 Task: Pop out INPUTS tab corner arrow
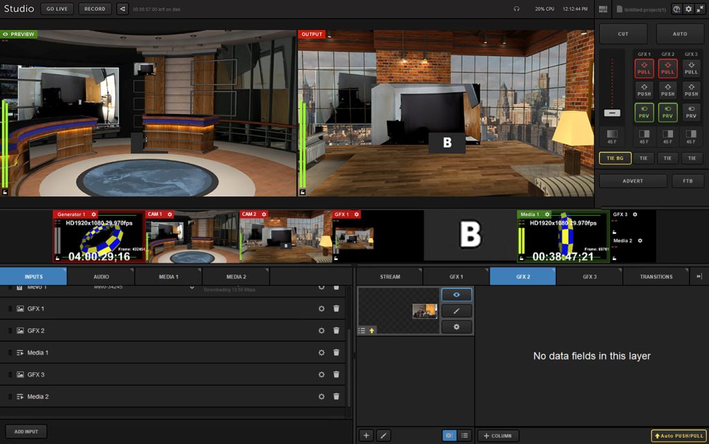(x=64, y=270)
